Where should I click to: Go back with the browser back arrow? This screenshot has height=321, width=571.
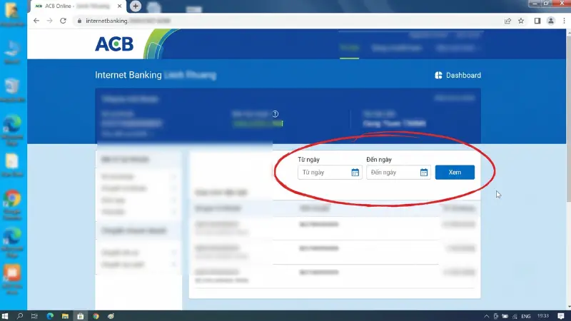pos(36,21)
